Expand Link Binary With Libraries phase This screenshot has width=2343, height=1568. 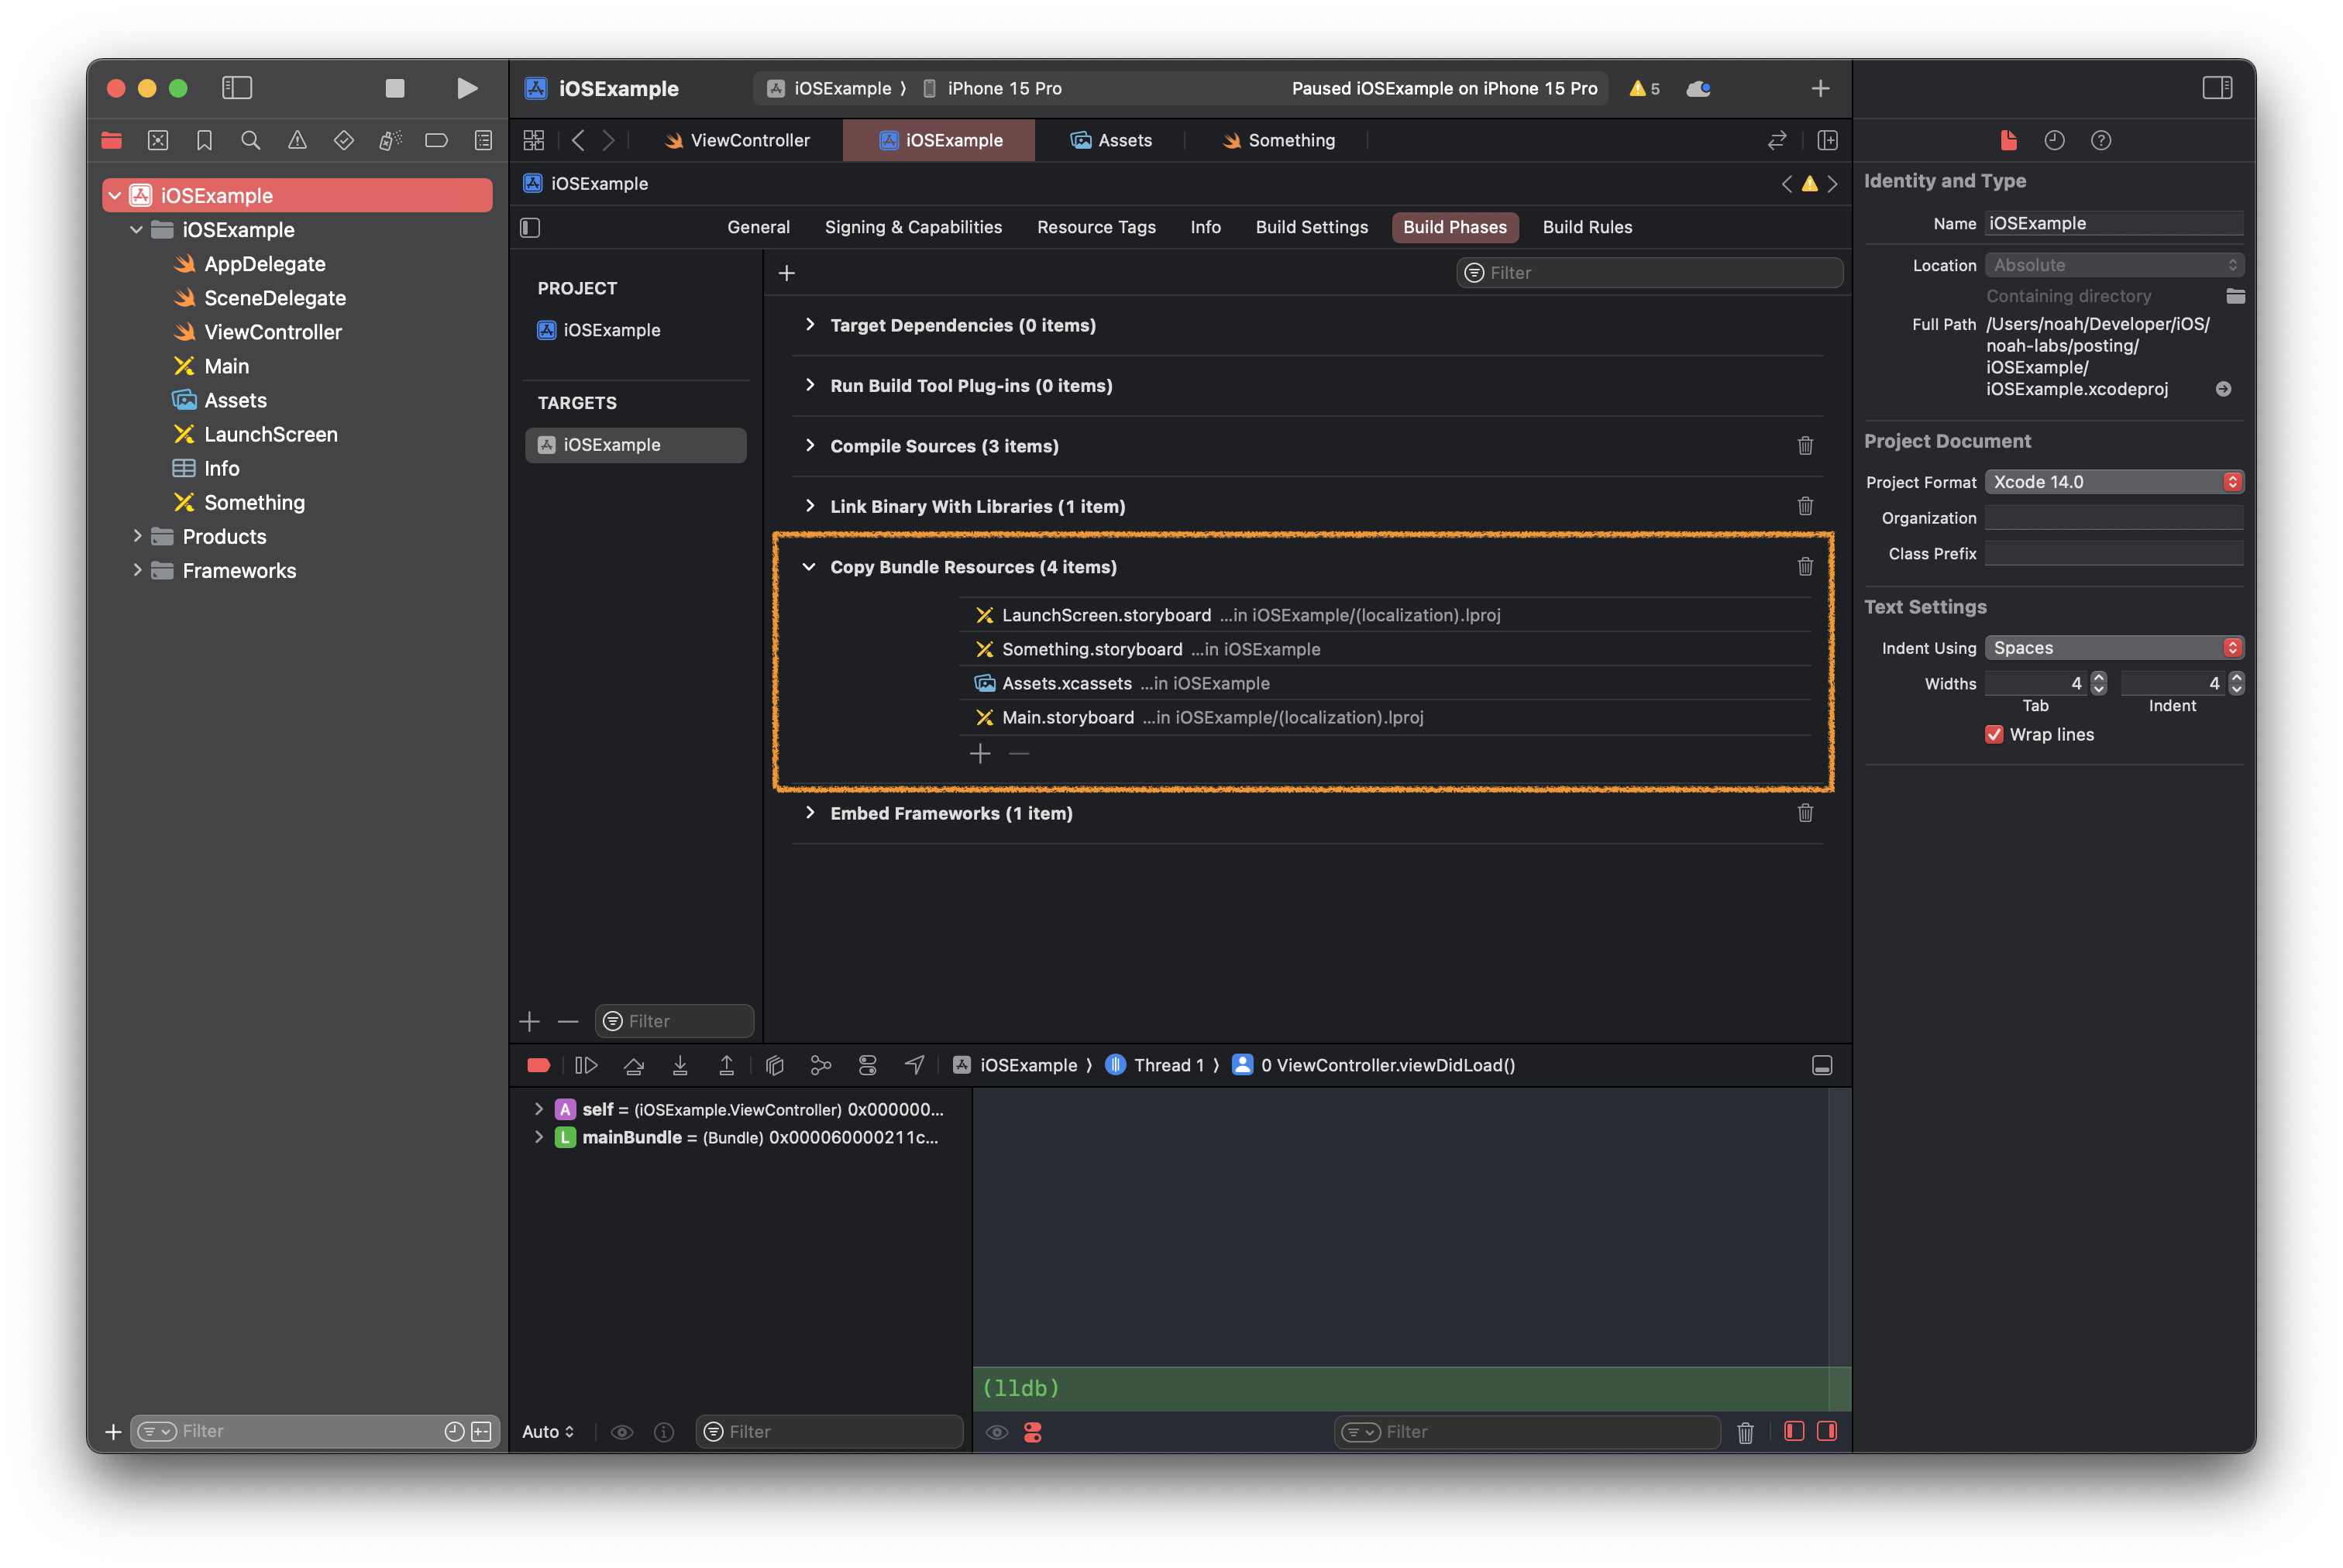[x=809, y=506]
